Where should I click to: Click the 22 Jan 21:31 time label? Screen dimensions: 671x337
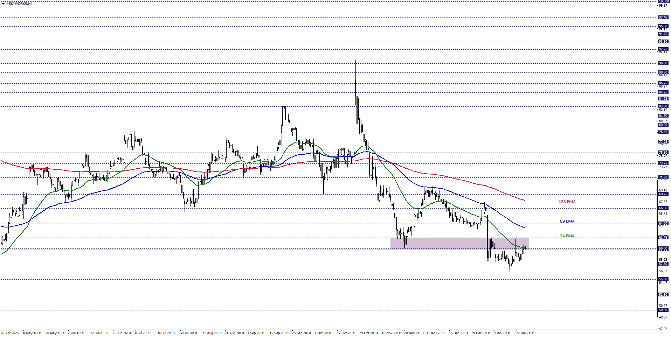pyautogui.click(x=525, y=333)
